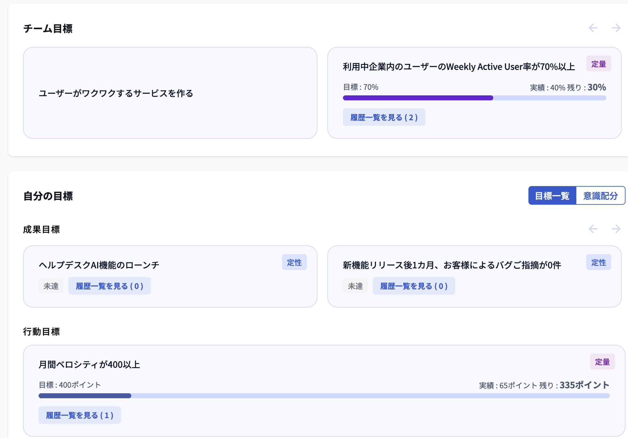Switch to the 意識配分 tab
Screen dimensions: 628x438
(x=600, y=196)
